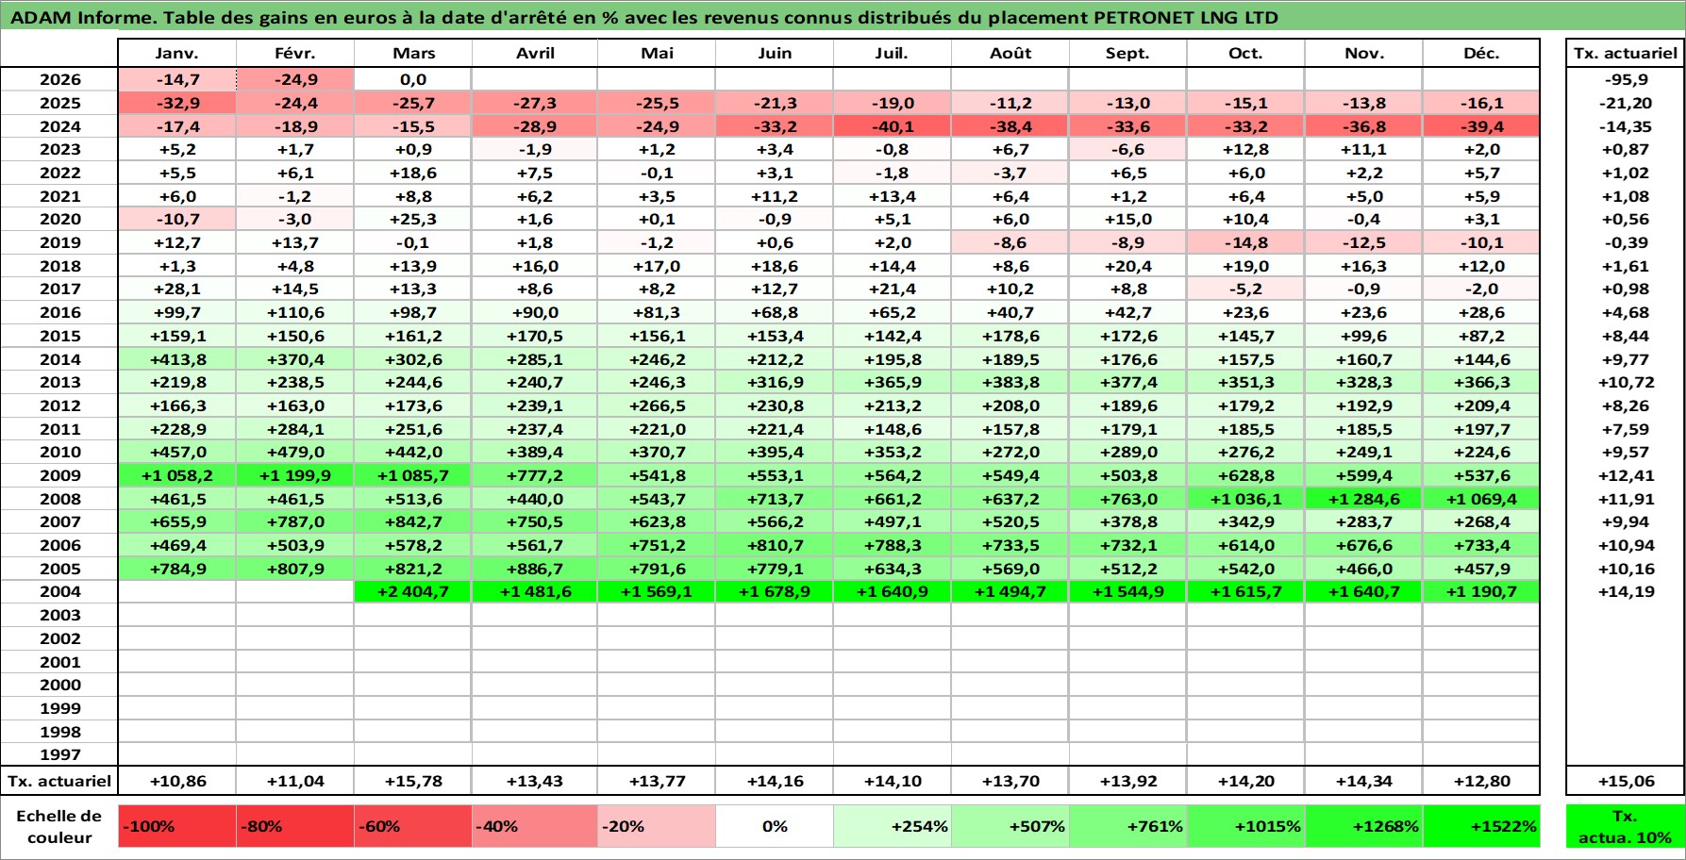Select the cell with value +413,8
The width and height of the screenshot is (1686, 860).
click(177, 359)
